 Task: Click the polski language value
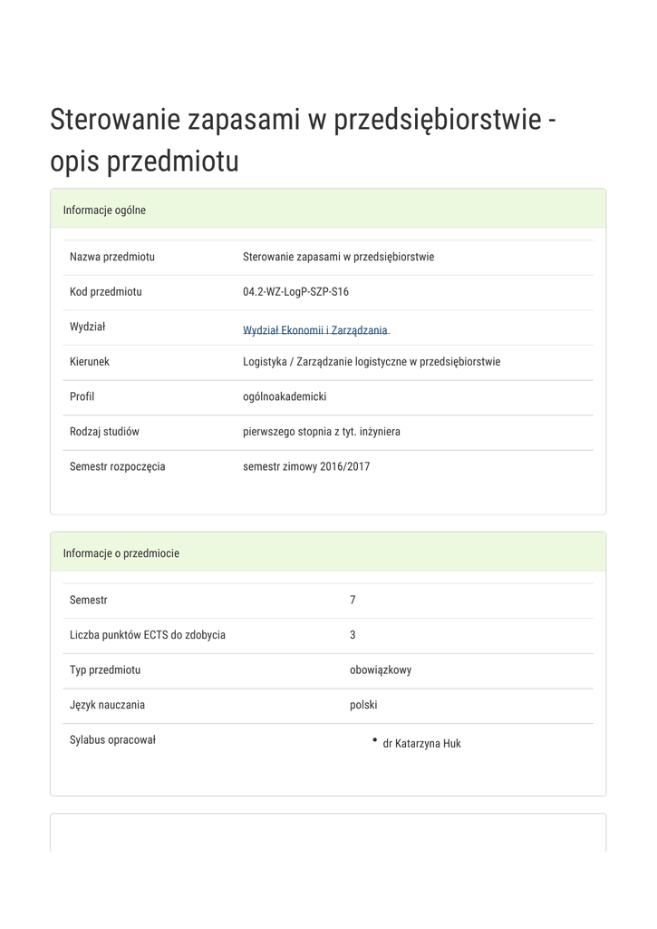[363, 705]
